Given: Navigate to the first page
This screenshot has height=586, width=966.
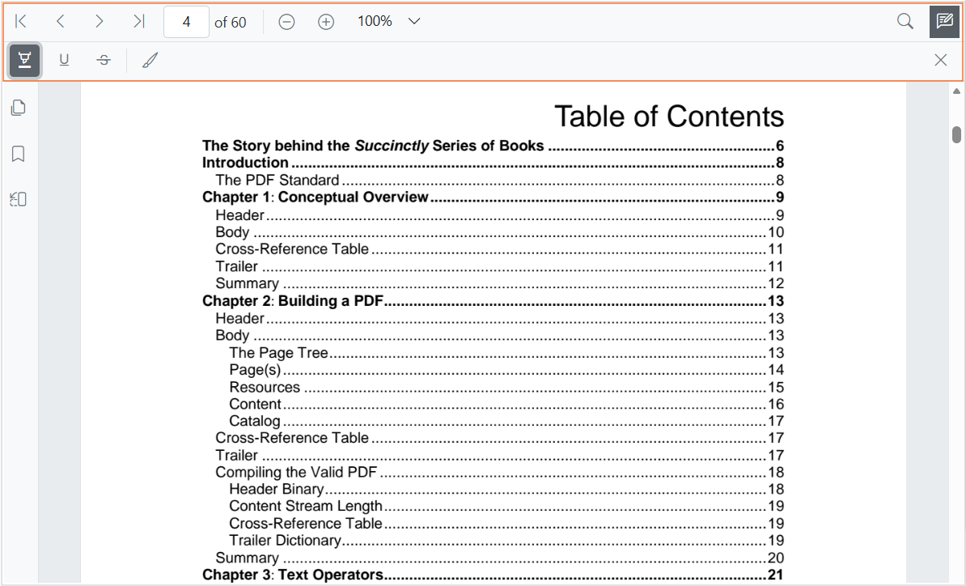Looking at the screenshot, I should [21, 21].
